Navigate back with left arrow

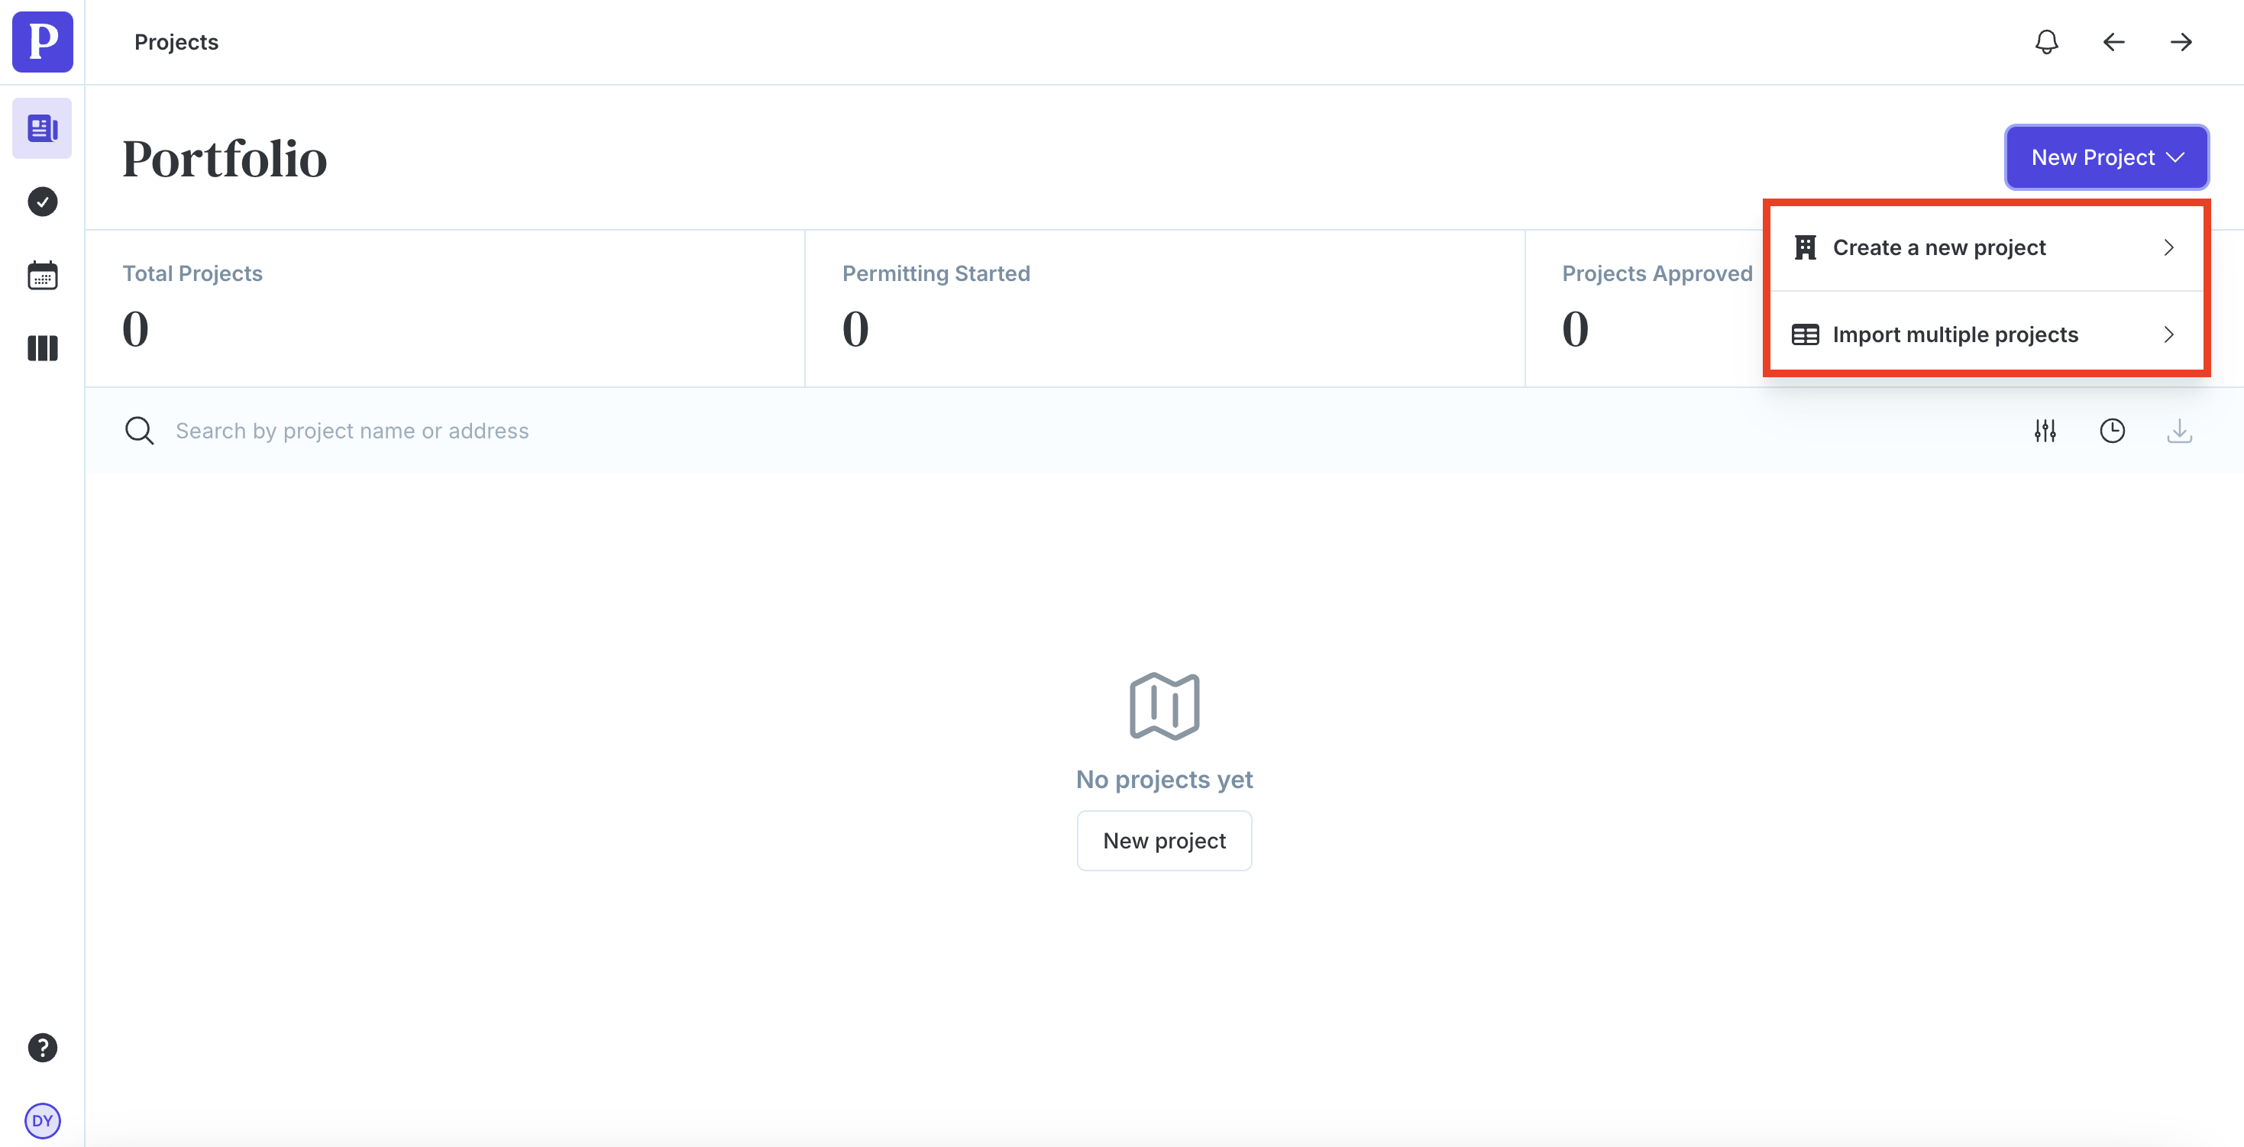tap(2113, 42)
